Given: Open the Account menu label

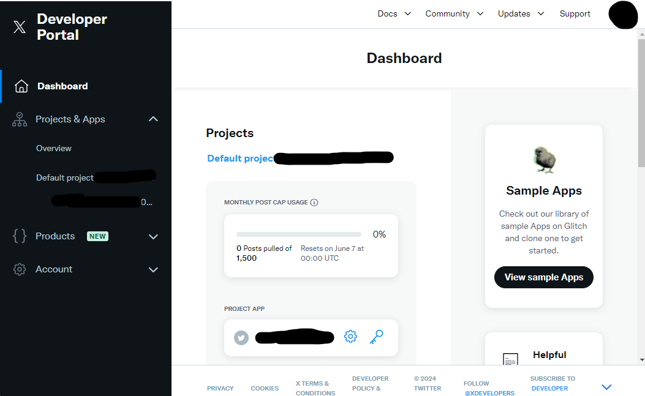Looking at the screenshot, I should pyautogui.click(x=54, y=269).
